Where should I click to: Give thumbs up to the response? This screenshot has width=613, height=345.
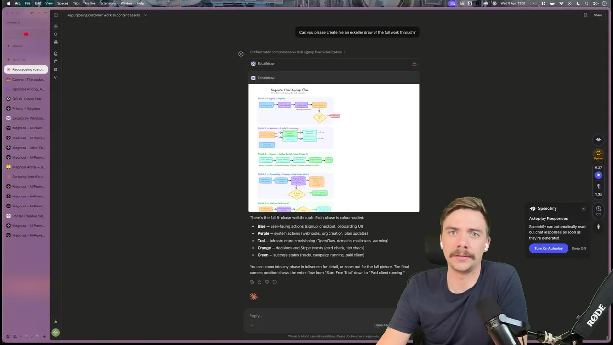pos(260,282)
